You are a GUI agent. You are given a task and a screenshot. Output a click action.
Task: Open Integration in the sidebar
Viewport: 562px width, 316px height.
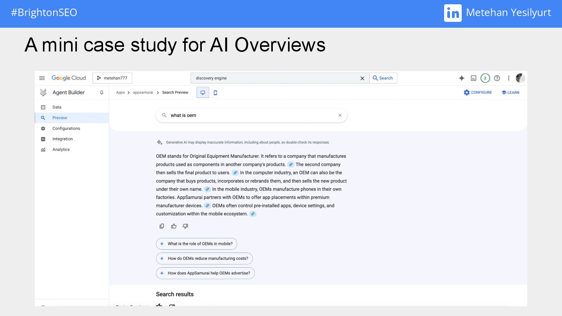[x=71, y=139]
